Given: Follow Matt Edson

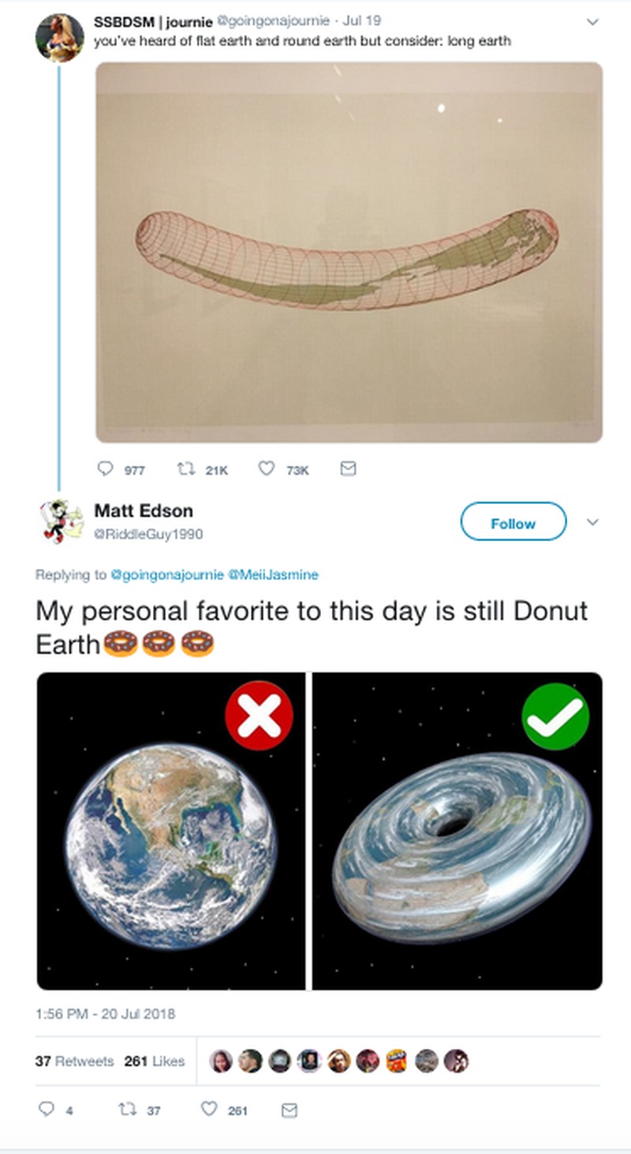Looking at the screenshot, I should point(513,522).
